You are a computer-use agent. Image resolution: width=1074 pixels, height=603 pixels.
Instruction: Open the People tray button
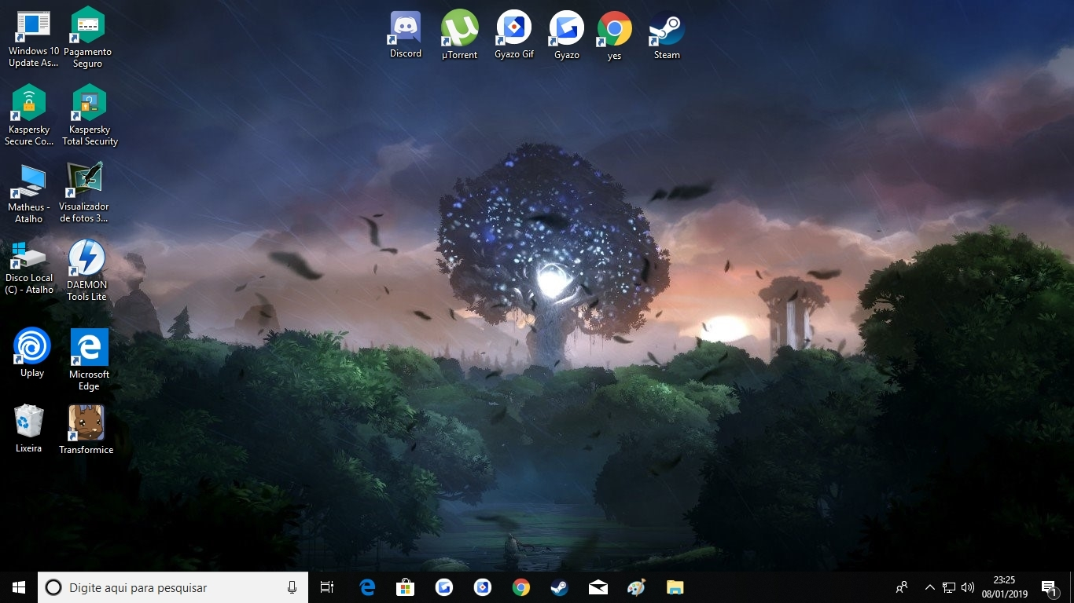[902, 587]
